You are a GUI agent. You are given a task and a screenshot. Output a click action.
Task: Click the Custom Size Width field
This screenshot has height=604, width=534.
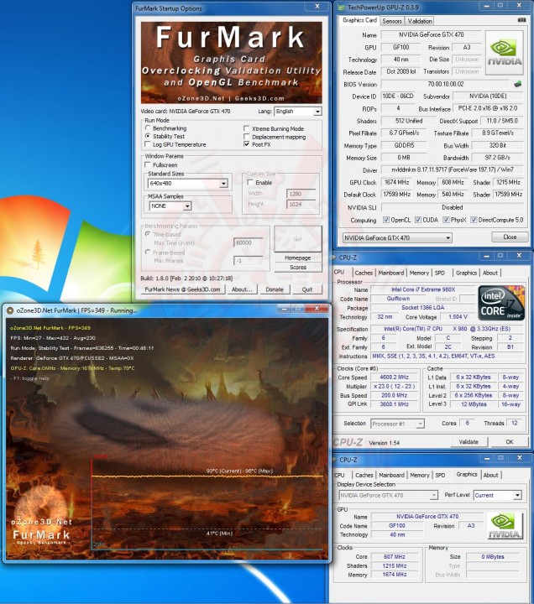[x=301, y=194]
